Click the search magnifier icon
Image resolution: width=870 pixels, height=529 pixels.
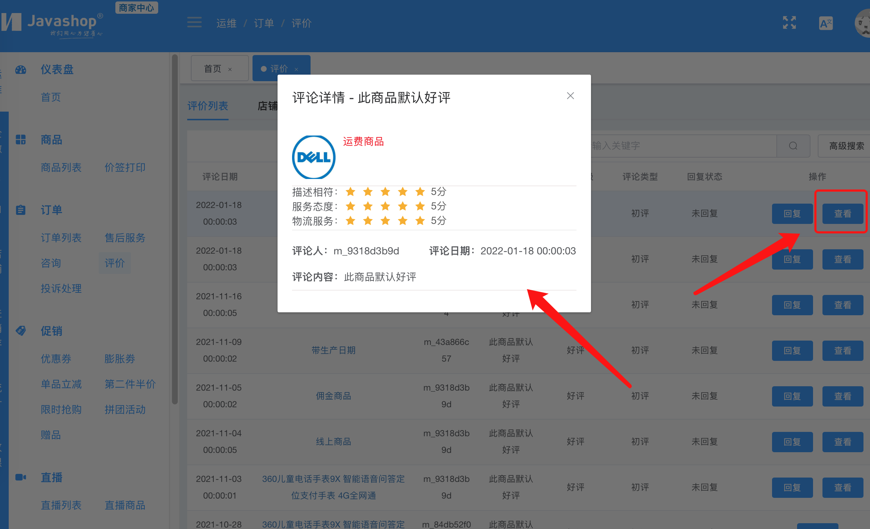pos(793,146)
